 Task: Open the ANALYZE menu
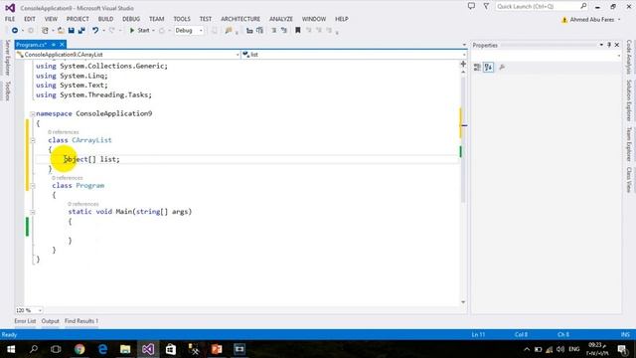(x=281, y=19)
